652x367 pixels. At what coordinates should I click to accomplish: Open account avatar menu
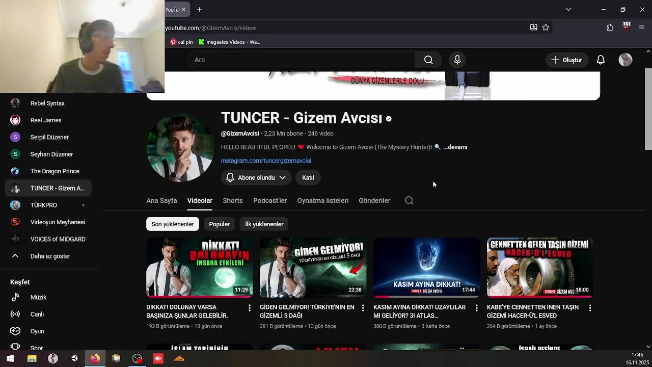pyautogui.click(x=626, y=60)
